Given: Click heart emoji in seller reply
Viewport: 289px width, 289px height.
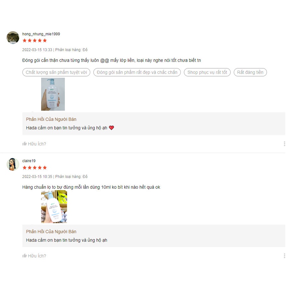Looking at the screenshot, I should point(111,128).
